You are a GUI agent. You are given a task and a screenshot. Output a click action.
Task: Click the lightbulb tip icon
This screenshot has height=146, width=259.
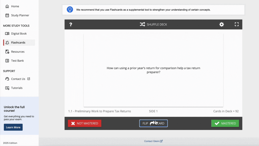(x=70, y=10)
